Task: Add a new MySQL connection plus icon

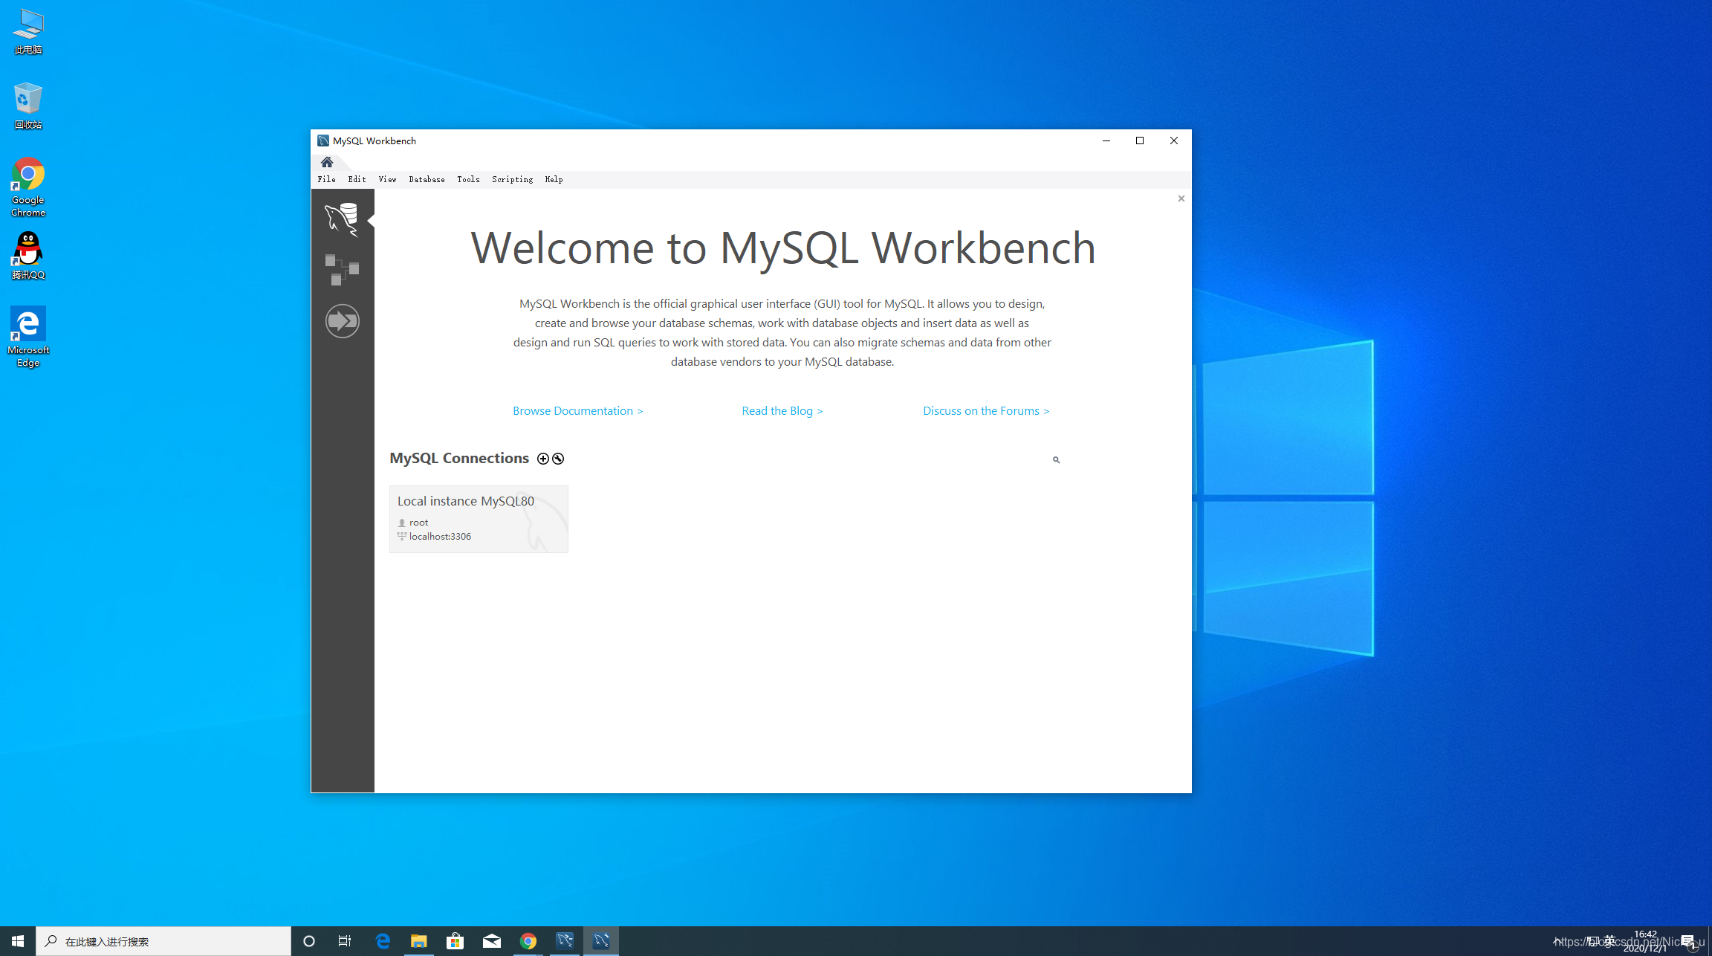Action: point(543,459)
